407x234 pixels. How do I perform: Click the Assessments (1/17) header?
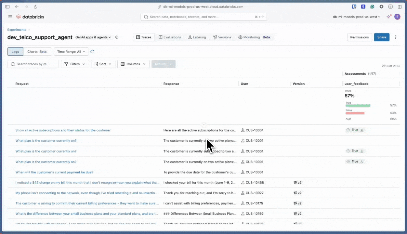coord(360,74)
